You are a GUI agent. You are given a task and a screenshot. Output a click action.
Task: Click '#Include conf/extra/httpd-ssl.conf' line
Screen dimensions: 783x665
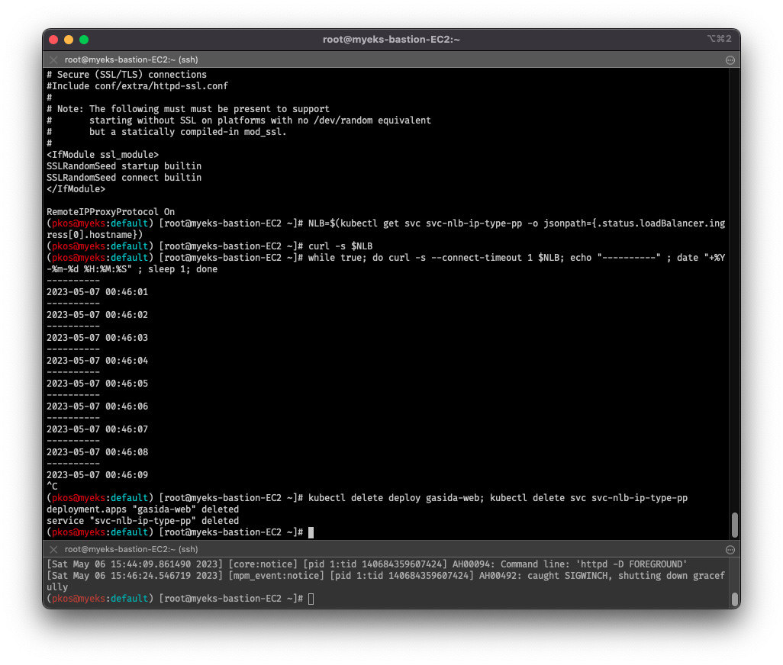click(x=137, y=86)
